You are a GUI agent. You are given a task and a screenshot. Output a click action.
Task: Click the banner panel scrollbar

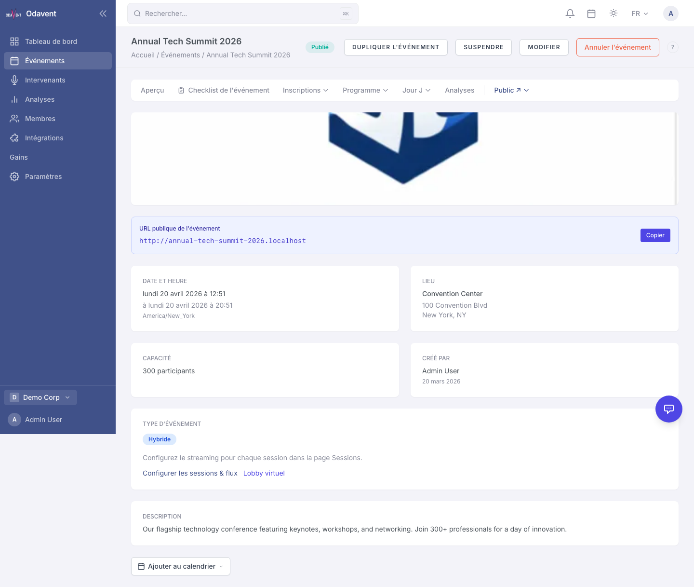click(x=676, y=159)
